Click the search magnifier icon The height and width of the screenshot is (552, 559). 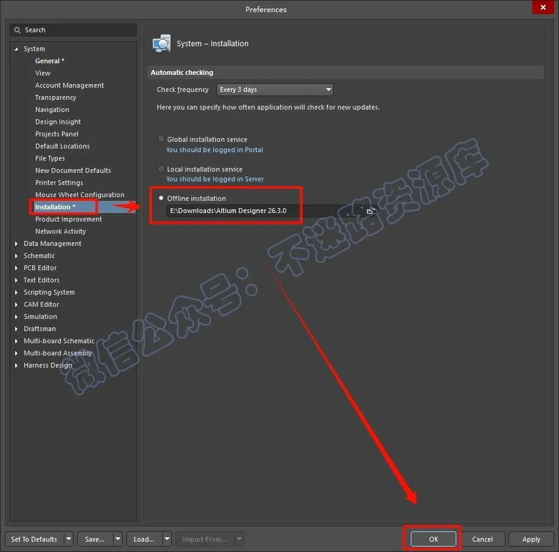pyautogui.click(x=17, y=30)
